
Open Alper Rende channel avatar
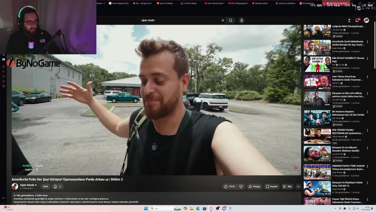[x=15, y=186]
